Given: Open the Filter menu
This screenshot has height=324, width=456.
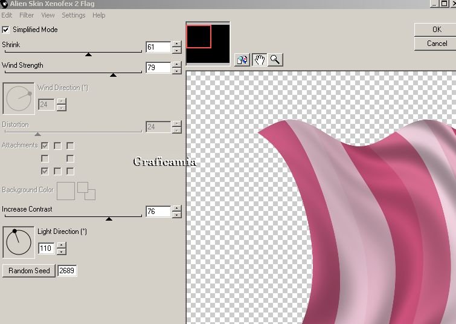Looking at the screenshot, I should click(27, 15).
